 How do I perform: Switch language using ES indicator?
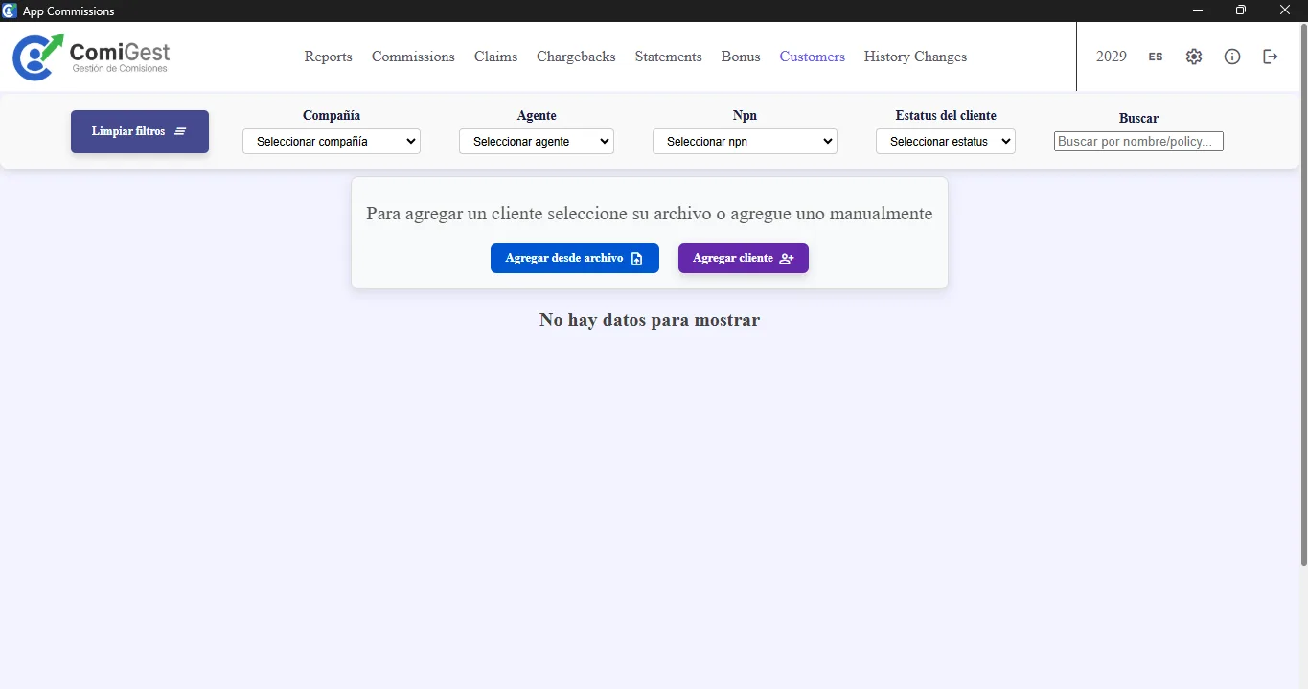1156,57
